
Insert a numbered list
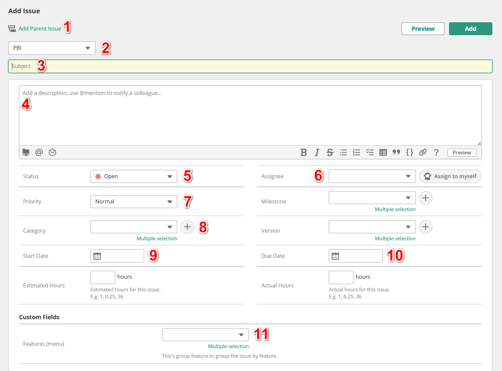click(x=356, y=152)
